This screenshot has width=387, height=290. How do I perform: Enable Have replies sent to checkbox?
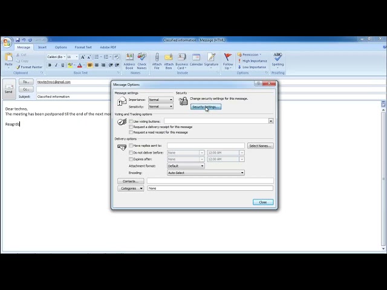[131, 146]
